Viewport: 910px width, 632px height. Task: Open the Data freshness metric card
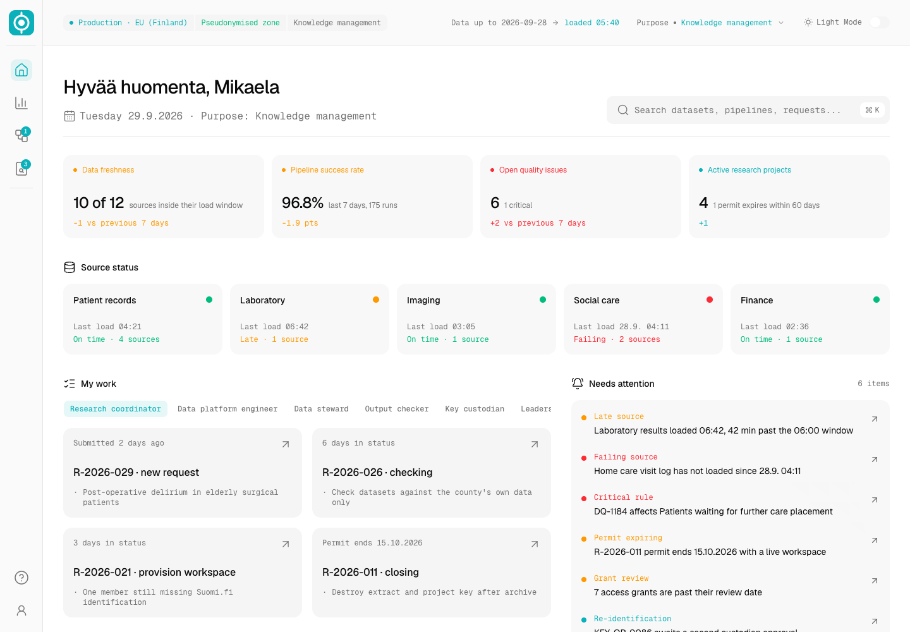tap(164, 197)
